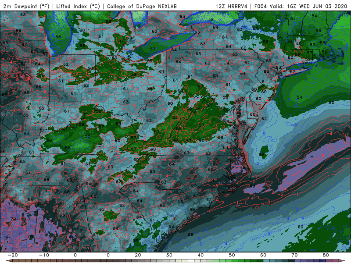351x263 pixels.
Task: Click the 80 label on the color scale
Action: (x=326, y=255)
